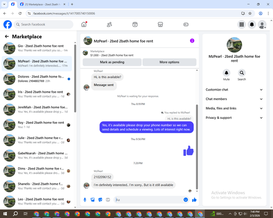Viewport: 273px width, 218px height.
Task: Open Windows taskbar search
Action: 15,214
